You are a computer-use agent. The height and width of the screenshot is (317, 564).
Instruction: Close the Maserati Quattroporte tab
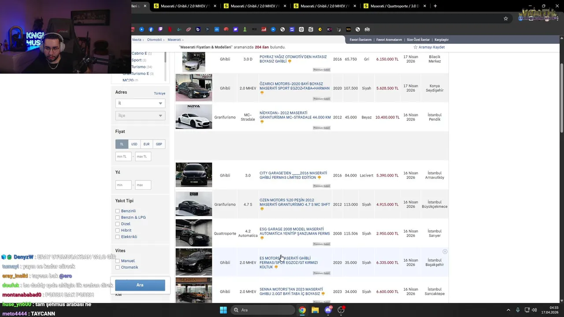coord(425,6)
